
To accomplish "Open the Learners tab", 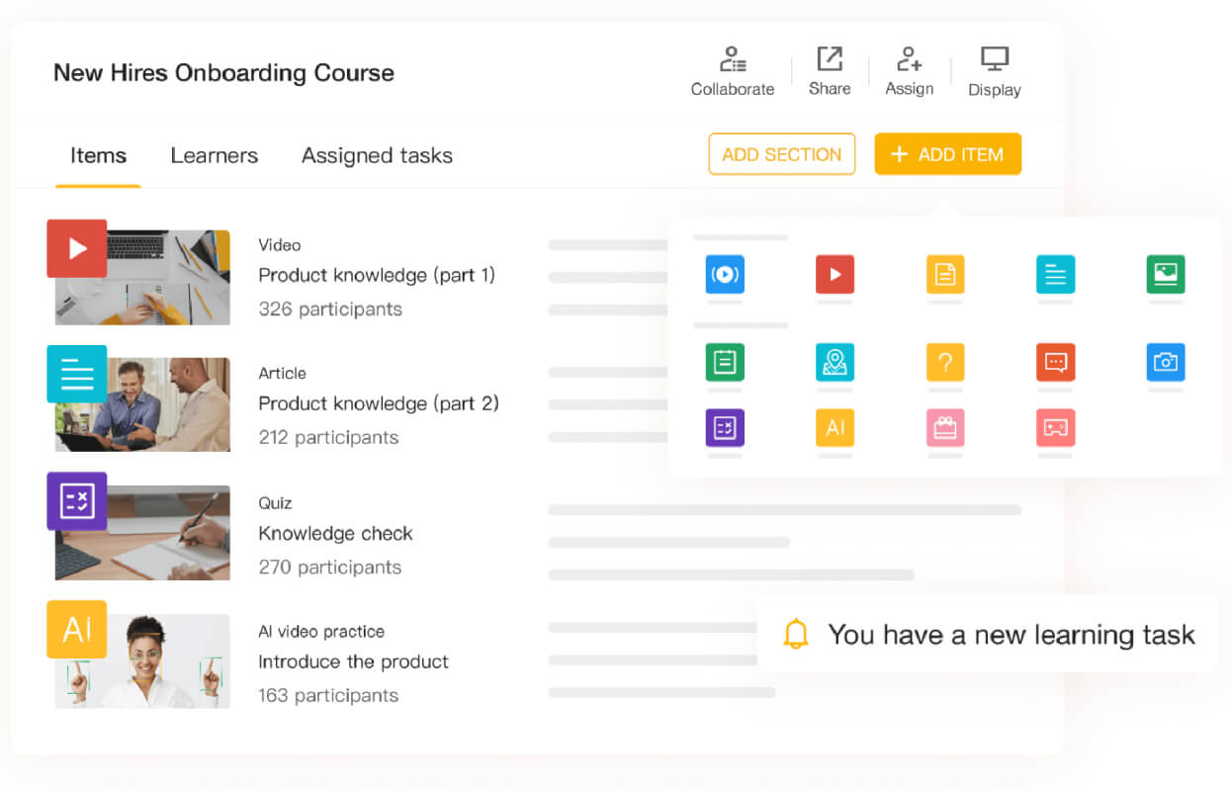I will tap(214, 155).
